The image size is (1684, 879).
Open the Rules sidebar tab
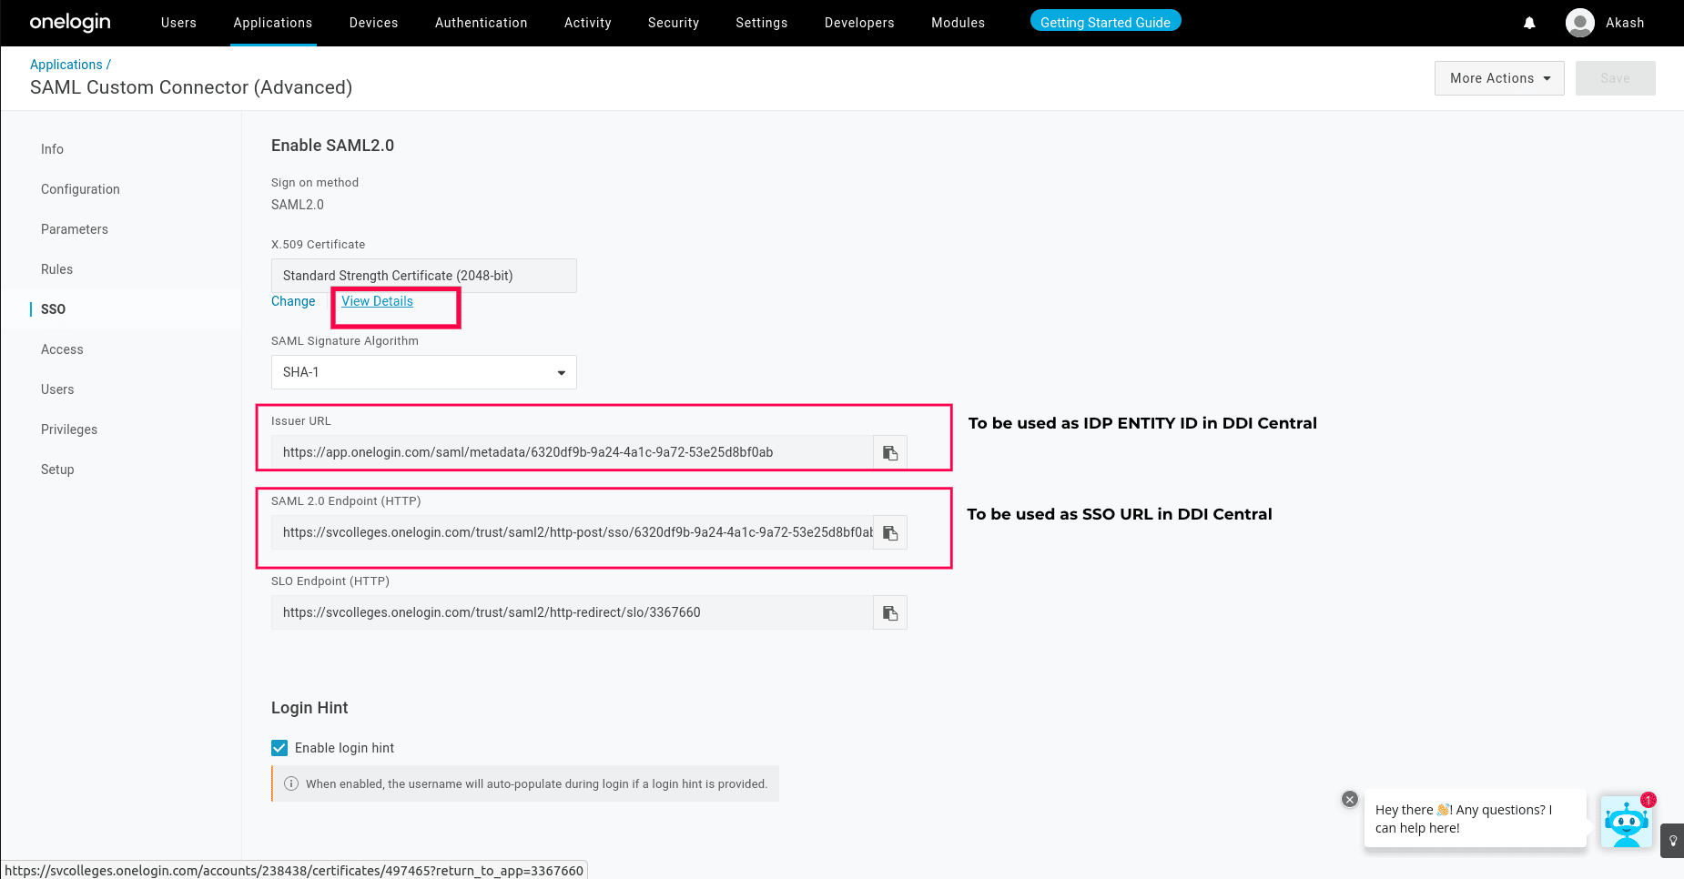point(56,269)
